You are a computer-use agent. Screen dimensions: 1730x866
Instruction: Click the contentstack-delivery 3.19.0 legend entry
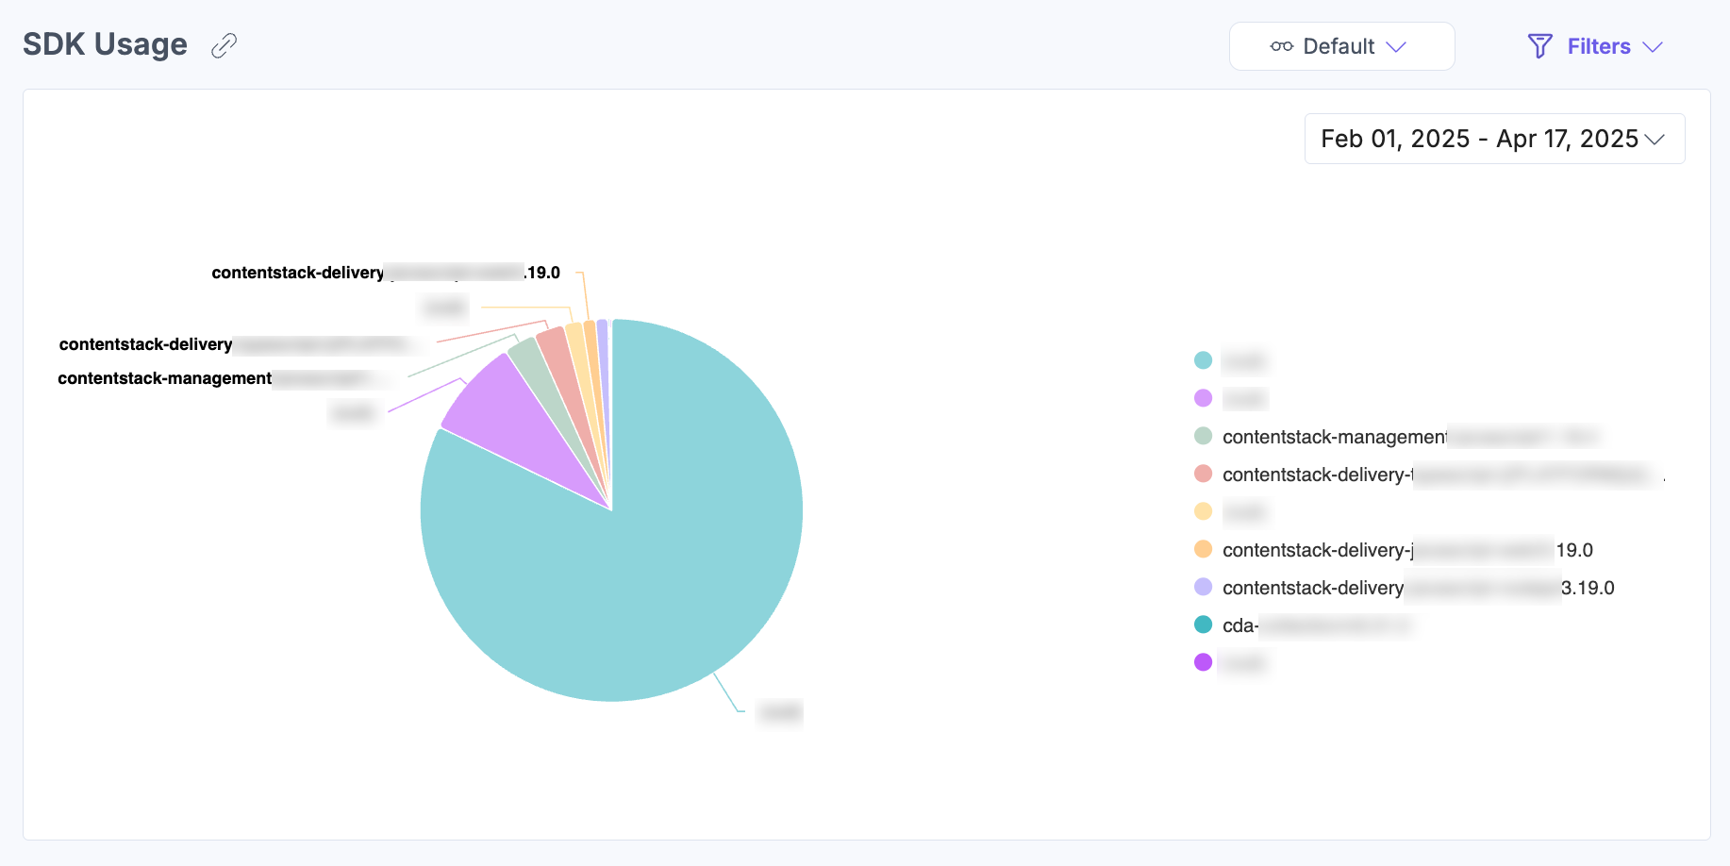click(1404, 588)
